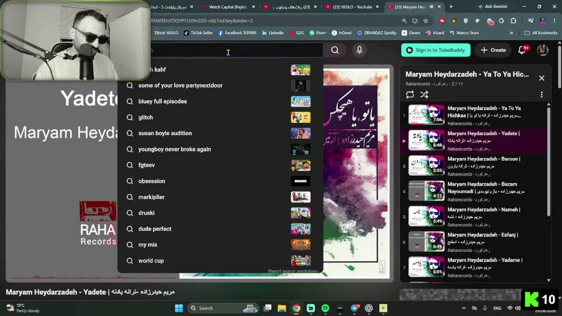Open the Fiverr bookmark

[x=318, y=33]
